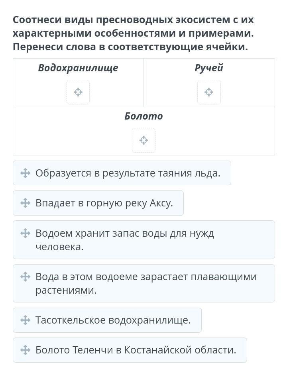Select the 'Образуется в результате таяния льда' item

tap(128, 173)
